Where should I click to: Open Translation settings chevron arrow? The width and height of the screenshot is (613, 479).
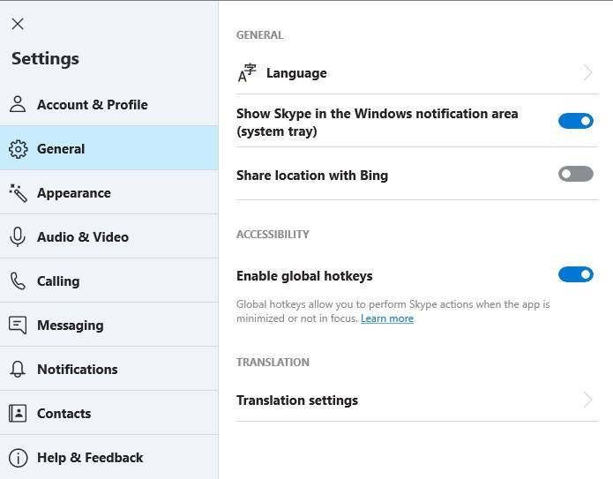pyautogui.click(x=587, y=400)
